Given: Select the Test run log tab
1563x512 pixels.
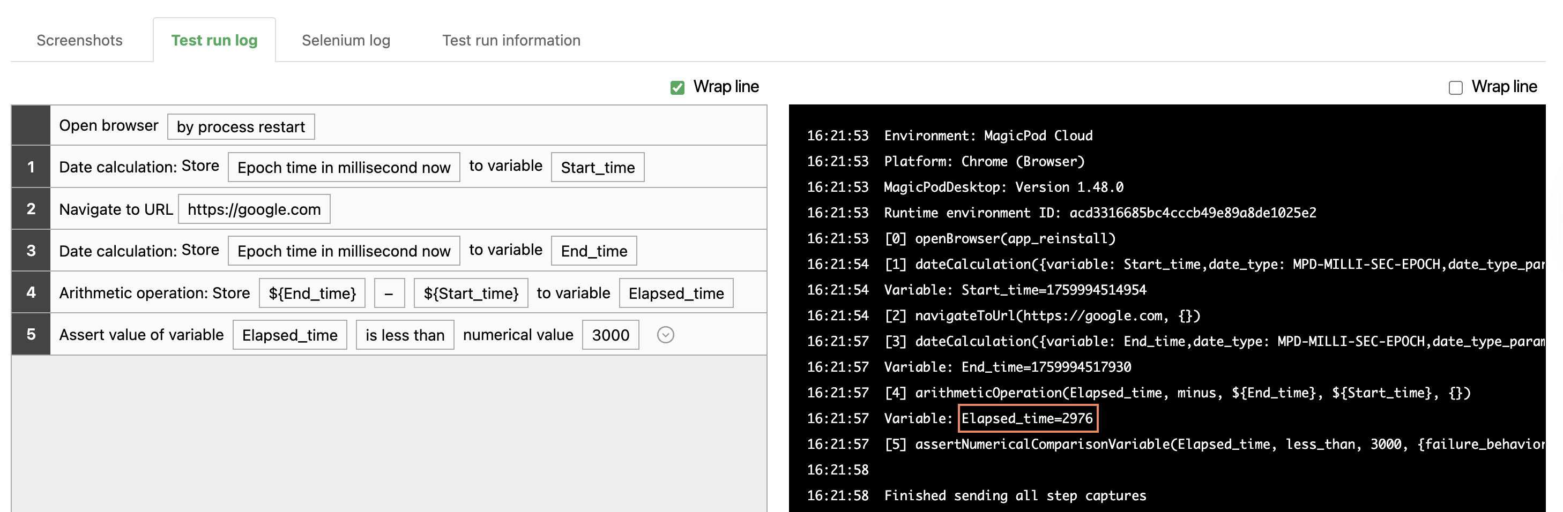Looking at the screenshot, I should pos(214,40).
